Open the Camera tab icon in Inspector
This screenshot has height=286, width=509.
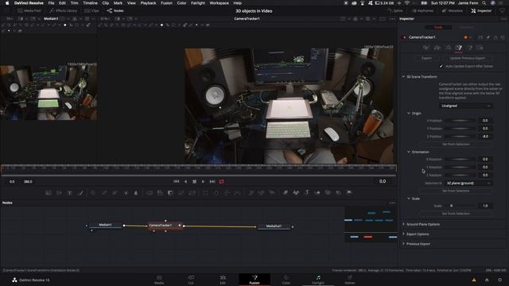coord(437,48)
